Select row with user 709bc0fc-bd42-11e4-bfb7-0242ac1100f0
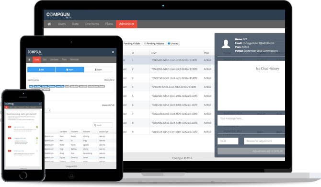Image resolution: width=321 pixels, height=187 pixels. [x=169, y=87]
